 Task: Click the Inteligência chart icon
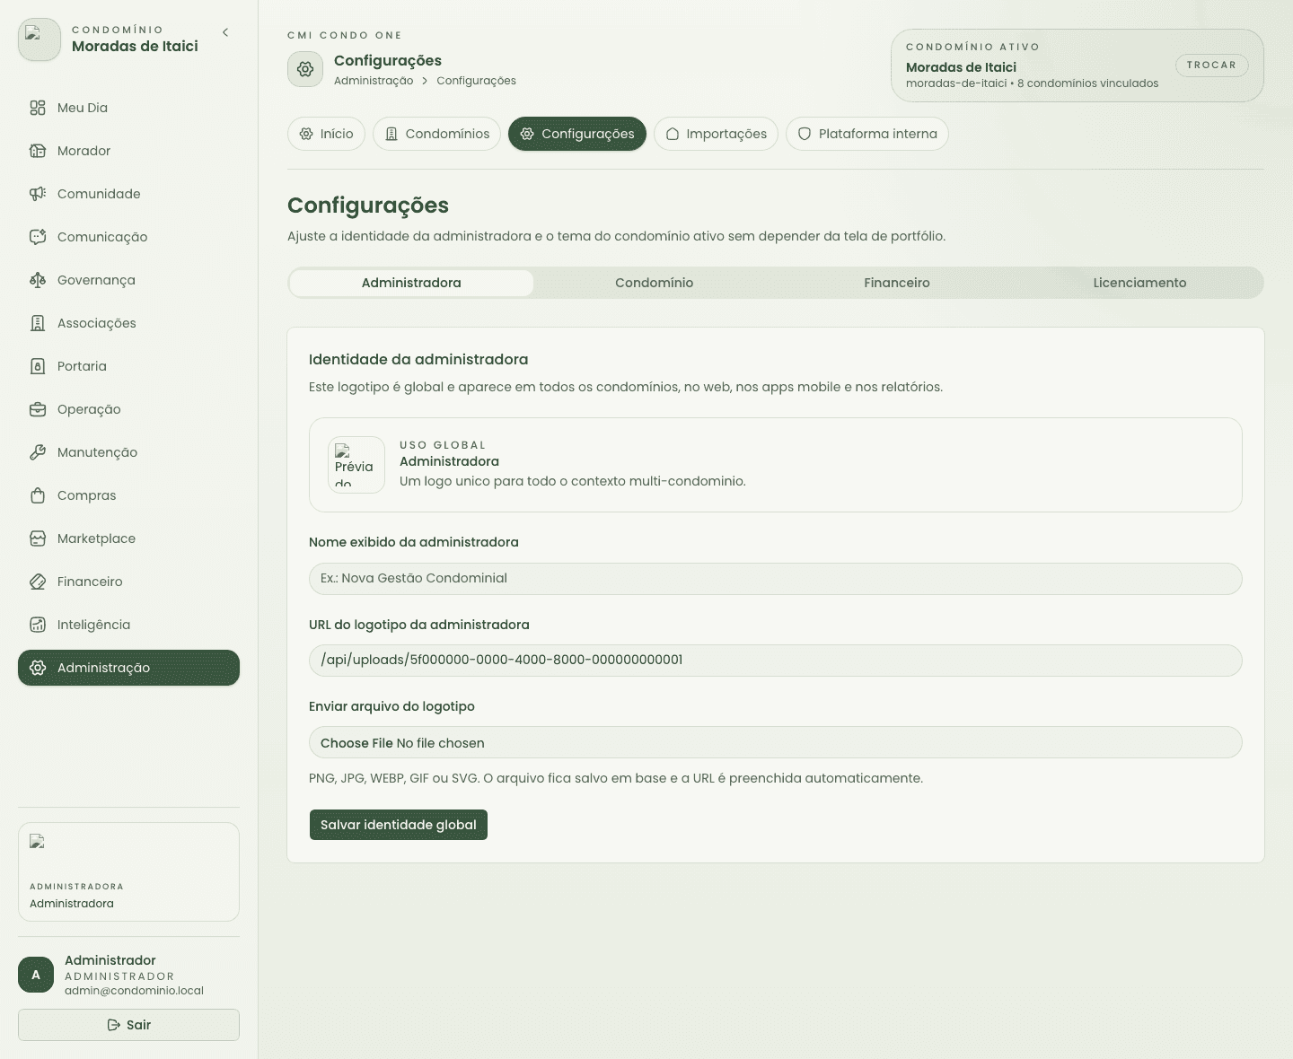coord(38,625)
